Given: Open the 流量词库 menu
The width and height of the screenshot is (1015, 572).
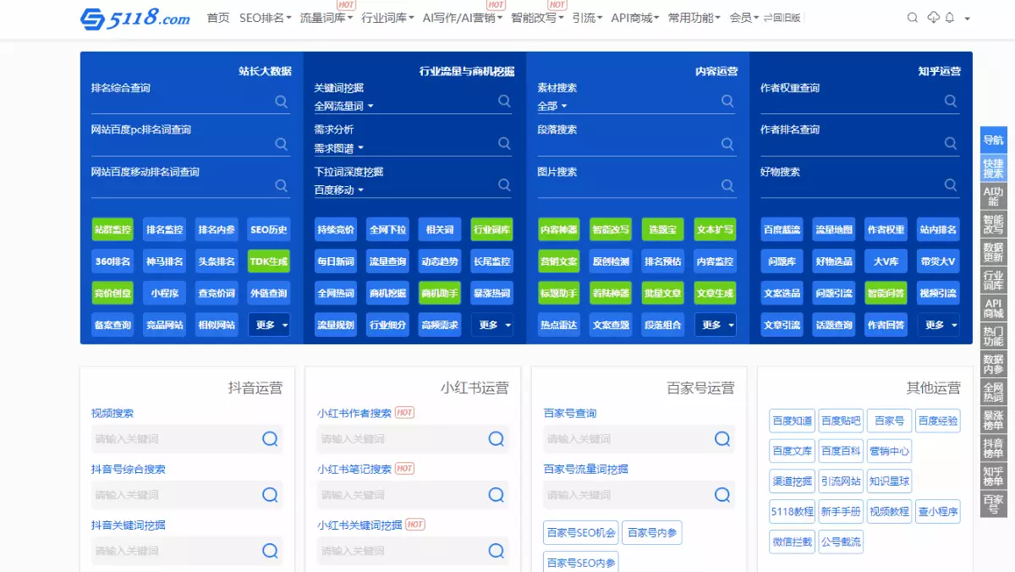Looking at the screenshot, I should [x=326, y=18].
